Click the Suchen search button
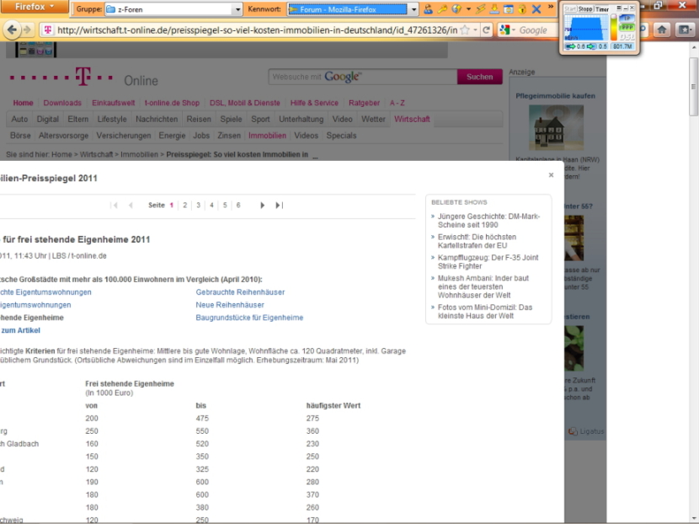699x524 pixels. (479, 77)
